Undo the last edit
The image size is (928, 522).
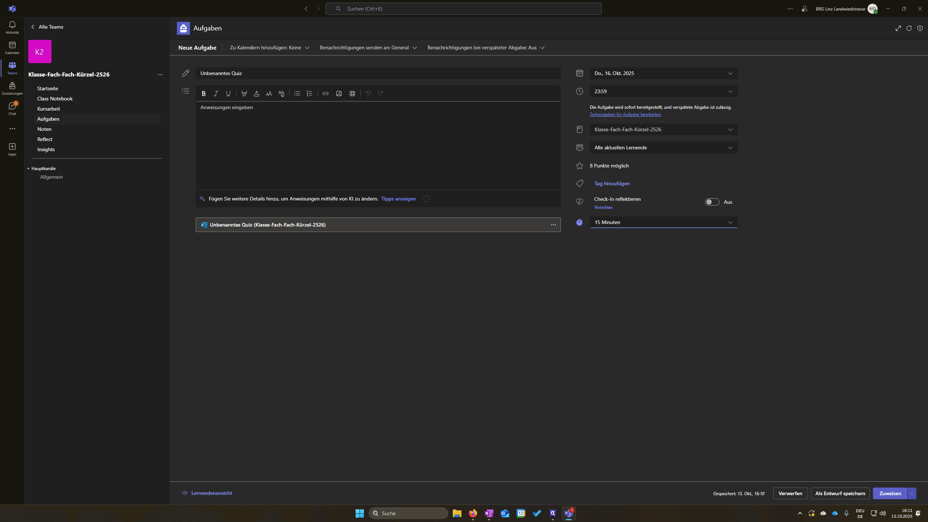[x=368, y=94]
